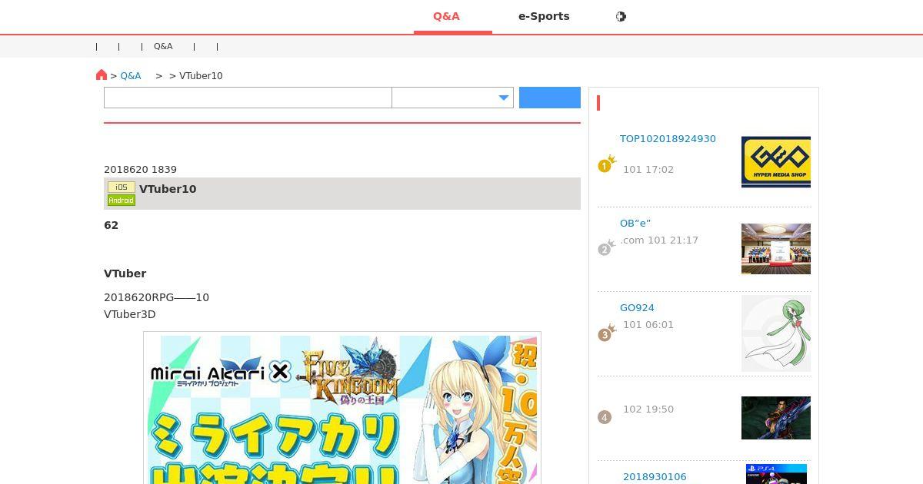Click the timestamp 102 19:50
The height and width of the screenshot is (484, 923).
(648, 409)
